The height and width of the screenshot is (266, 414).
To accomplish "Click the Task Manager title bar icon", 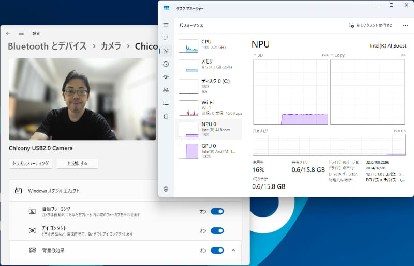I will coord(166,8).
